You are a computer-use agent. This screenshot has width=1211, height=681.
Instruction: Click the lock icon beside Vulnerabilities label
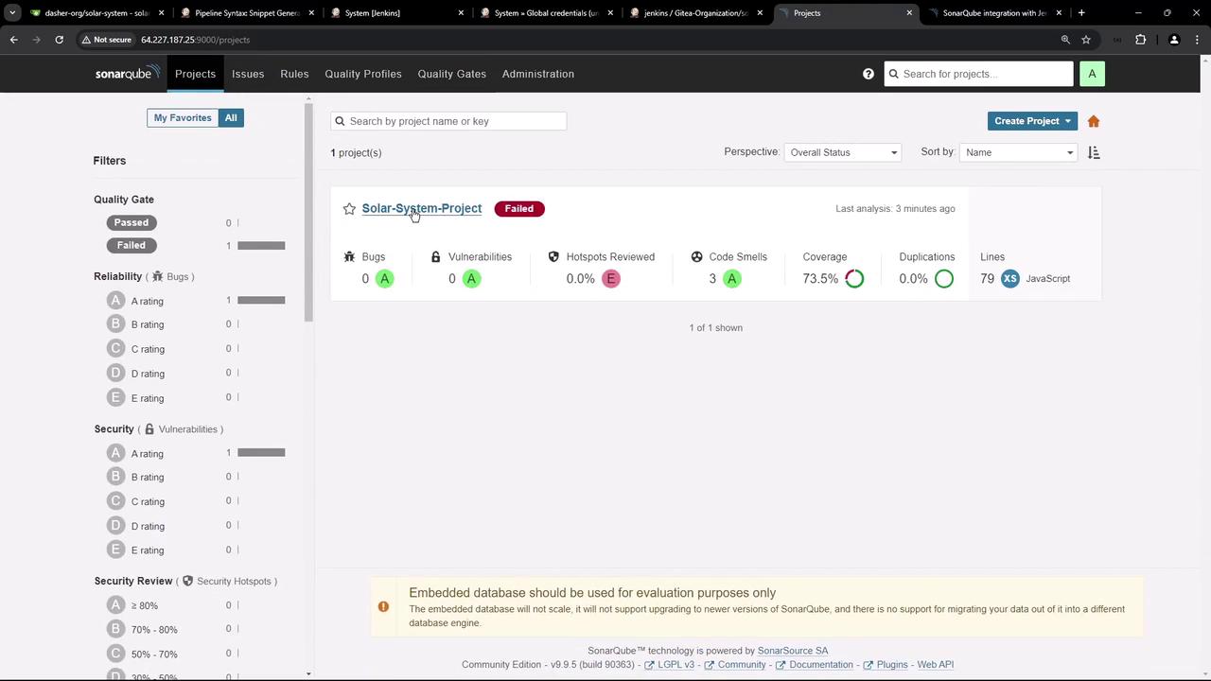point(435,257)
